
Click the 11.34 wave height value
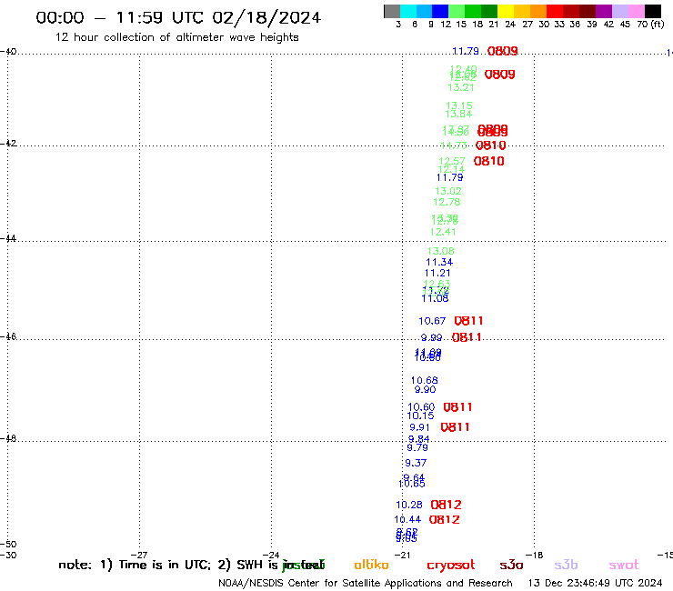click(x=439, y=262)
